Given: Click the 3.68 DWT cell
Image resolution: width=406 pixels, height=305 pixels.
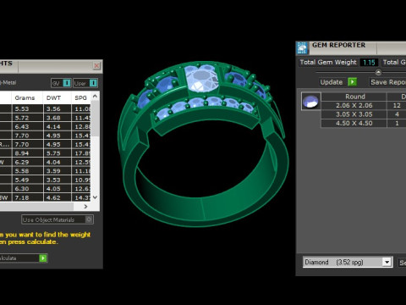Looking at the screenshot, I should point(58,118).
